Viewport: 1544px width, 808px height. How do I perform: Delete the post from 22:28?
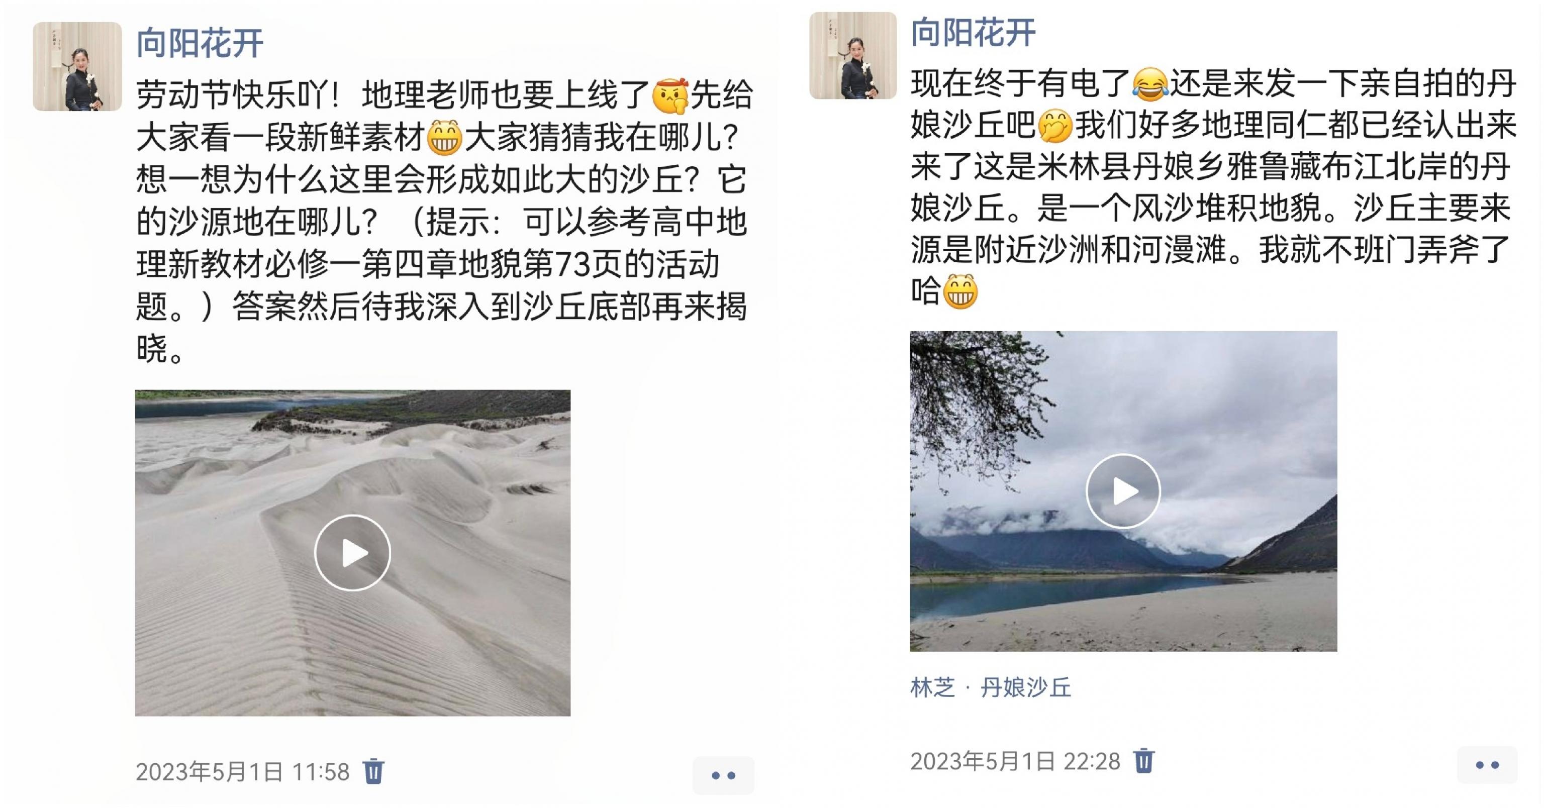tap(1143, 761)
